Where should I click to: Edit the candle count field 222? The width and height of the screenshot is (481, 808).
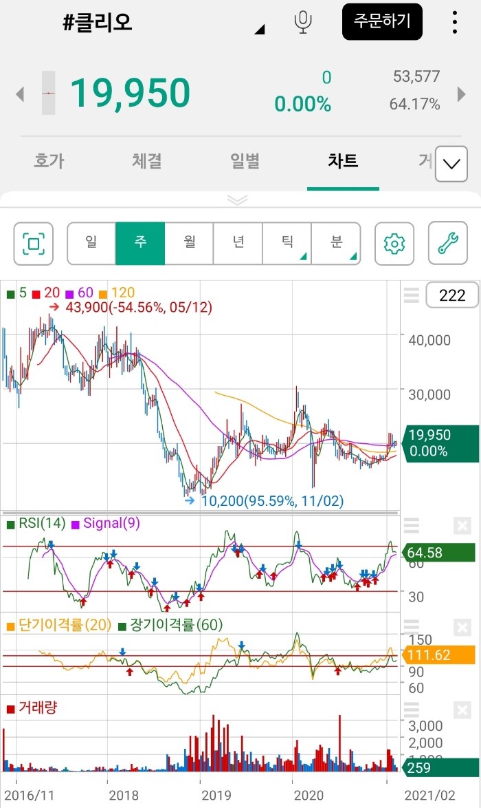[x=452, y=295]
